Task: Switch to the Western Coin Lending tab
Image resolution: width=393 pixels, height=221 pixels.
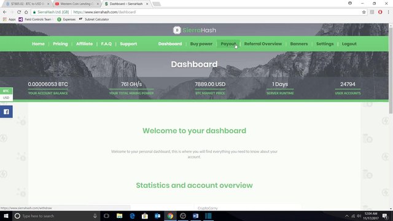Action: 76,4
